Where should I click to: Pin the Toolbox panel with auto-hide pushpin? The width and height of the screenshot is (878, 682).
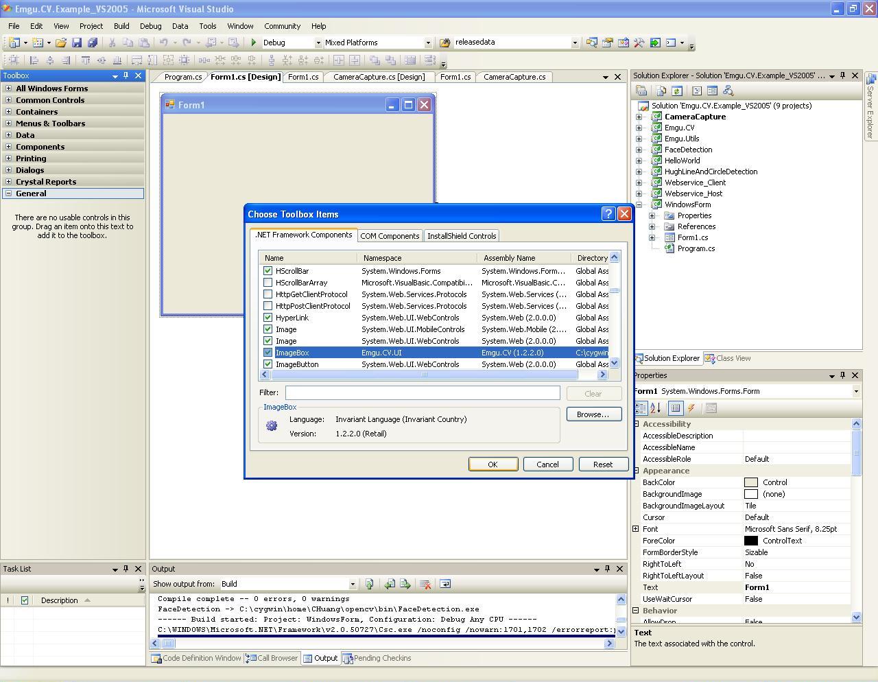click(126, 75)
